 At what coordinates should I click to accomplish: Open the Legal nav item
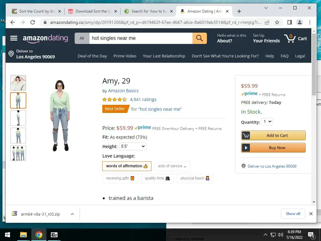pos(300,56)
